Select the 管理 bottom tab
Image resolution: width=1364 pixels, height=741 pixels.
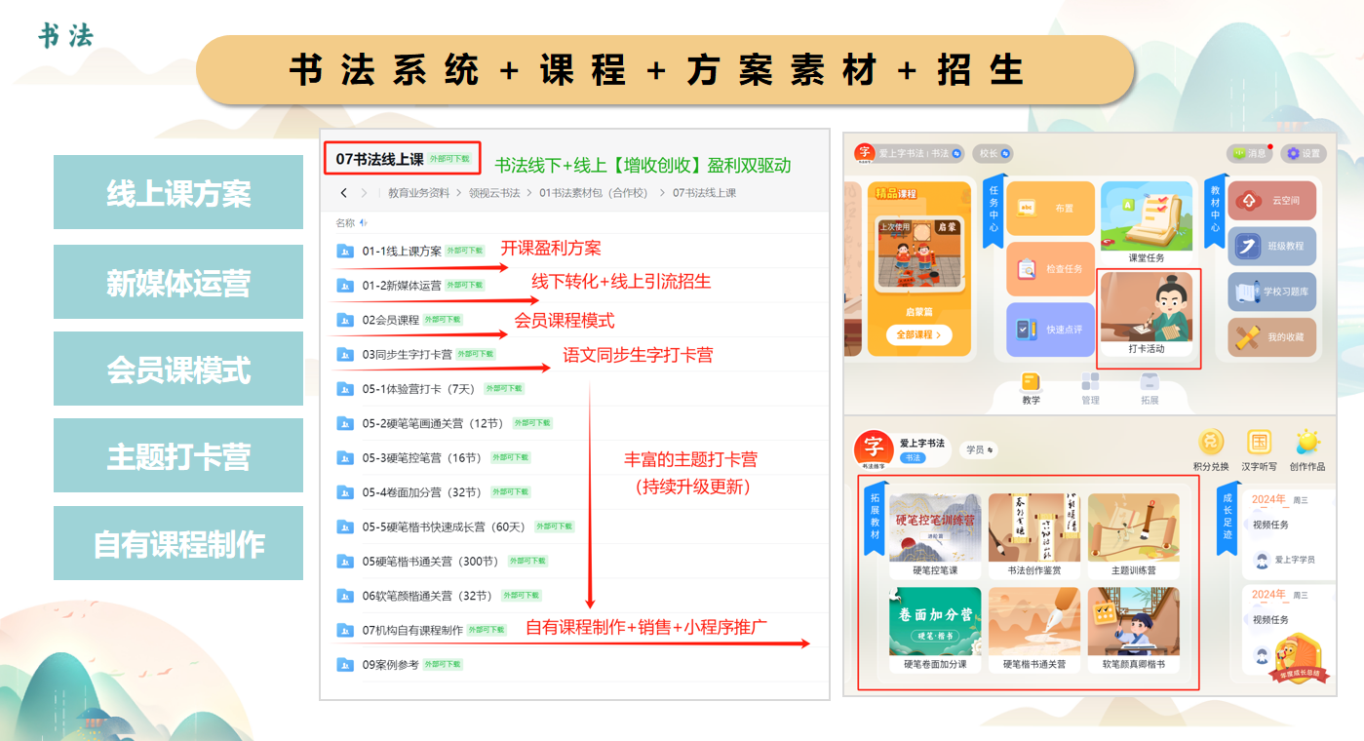1090,388
